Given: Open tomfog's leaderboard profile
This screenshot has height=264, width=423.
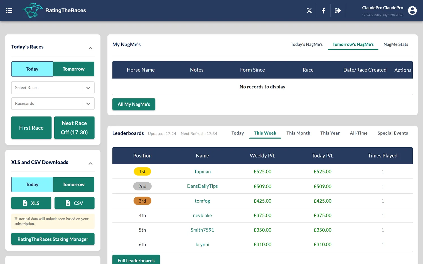Looking at the screenshot, I should (202, 201).
